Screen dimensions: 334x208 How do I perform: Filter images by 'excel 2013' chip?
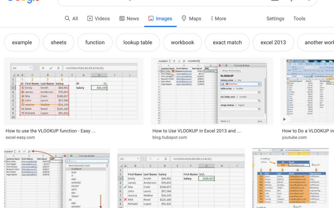click(x=273, y=43)
